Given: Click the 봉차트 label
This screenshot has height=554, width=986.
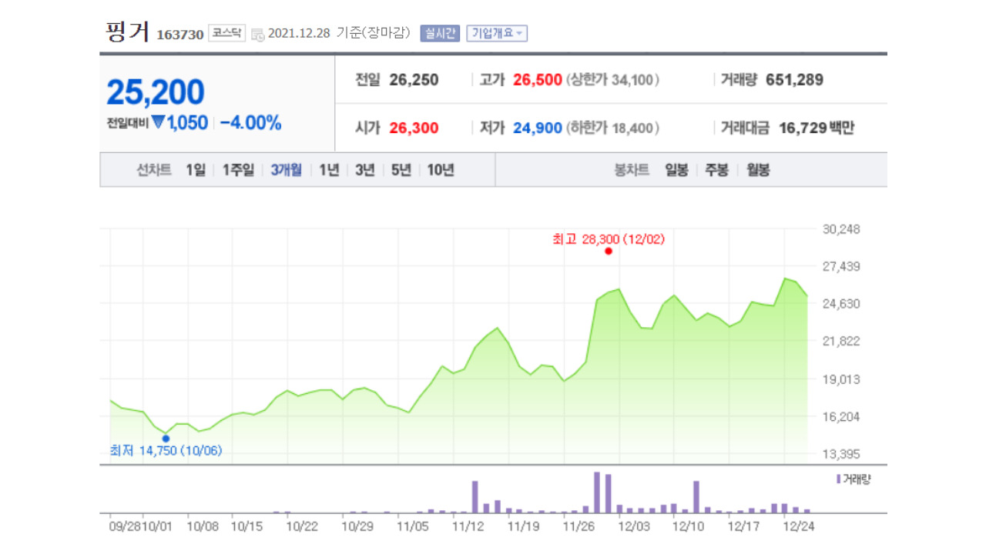Looking at the screenshot, I should 632,171.
